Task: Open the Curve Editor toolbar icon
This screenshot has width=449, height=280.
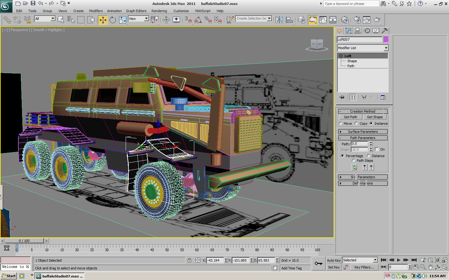Action: click(x=323, y=20)
